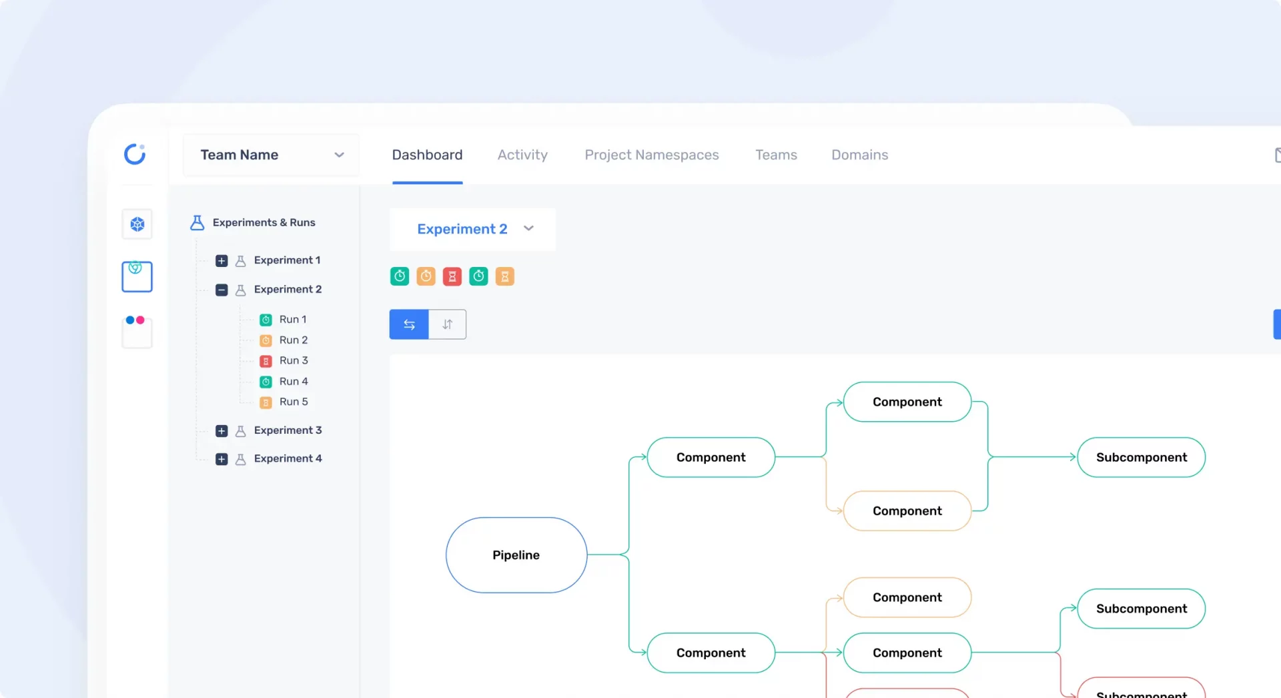This screenshot has height=698, width=1281.
Task: Click the app logo in the top left corner
Action: [135, 154]
